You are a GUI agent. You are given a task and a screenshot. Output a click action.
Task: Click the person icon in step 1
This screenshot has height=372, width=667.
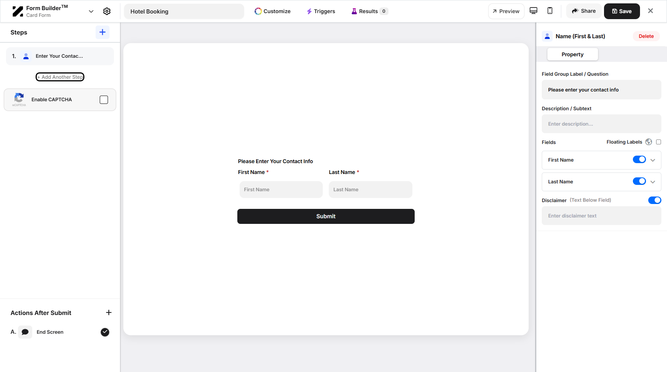pos(26,56)
